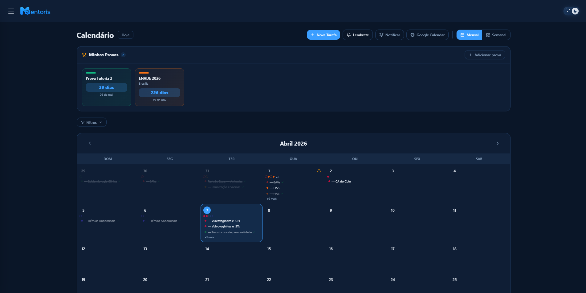Image resolution: width=586 pixels, height=293 pixels.
Task: Open the Lembrete reminder button
Action: pyautogui.click(x=357, y=35)
